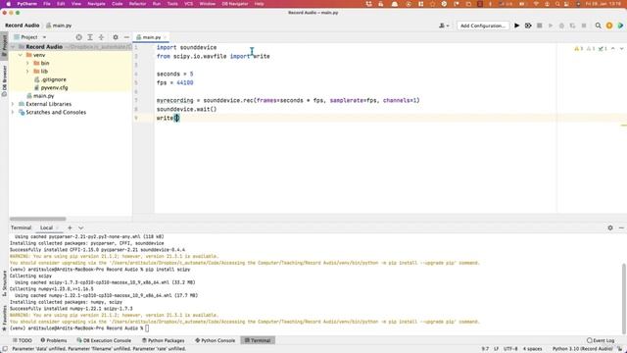Click the Locate/Select Opened File target icon
Viewport: 627px width, 353px height.
click(x=78, y=37)
